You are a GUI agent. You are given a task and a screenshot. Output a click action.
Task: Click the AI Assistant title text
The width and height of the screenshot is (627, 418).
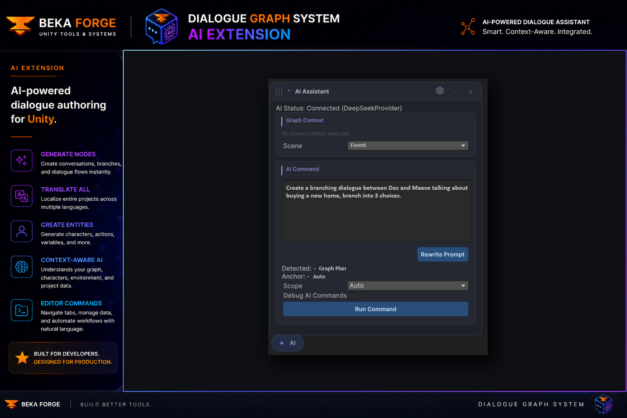pos(312,91)
